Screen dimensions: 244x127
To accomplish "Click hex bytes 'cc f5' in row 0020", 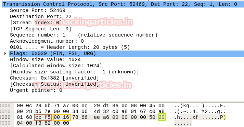I will [x=43, y=117].
